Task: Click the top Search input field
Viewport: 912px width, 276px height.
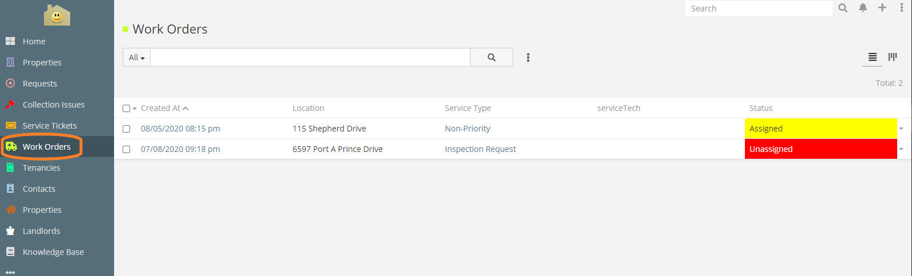Action: (759, 9)
